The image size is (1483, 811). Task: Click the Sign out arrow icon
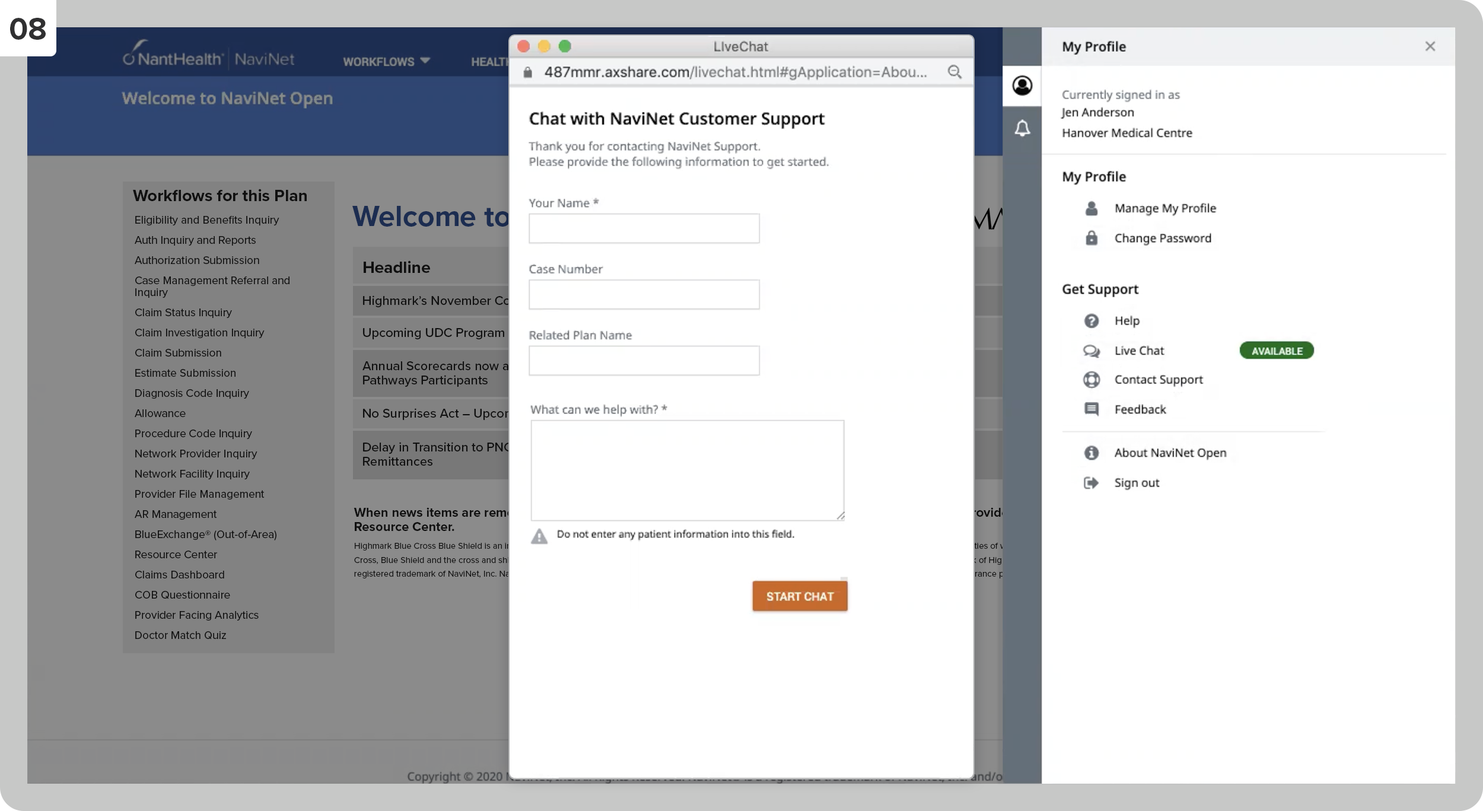(1091, 483)
